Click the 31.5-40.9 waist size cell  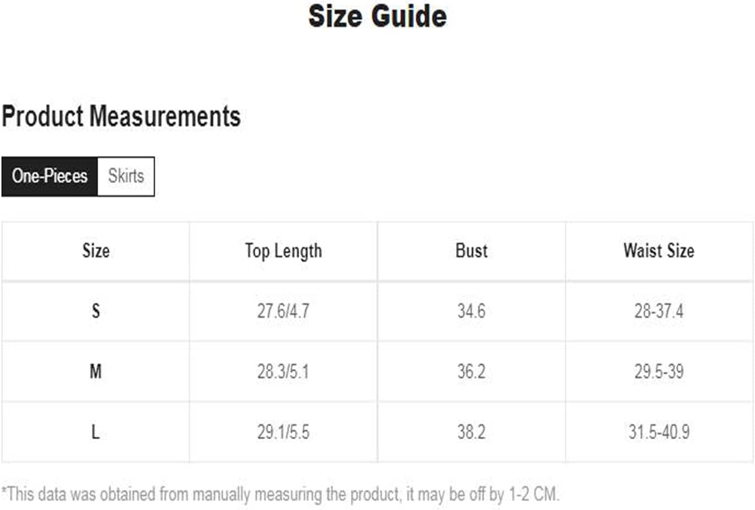[x=659, y=432]
